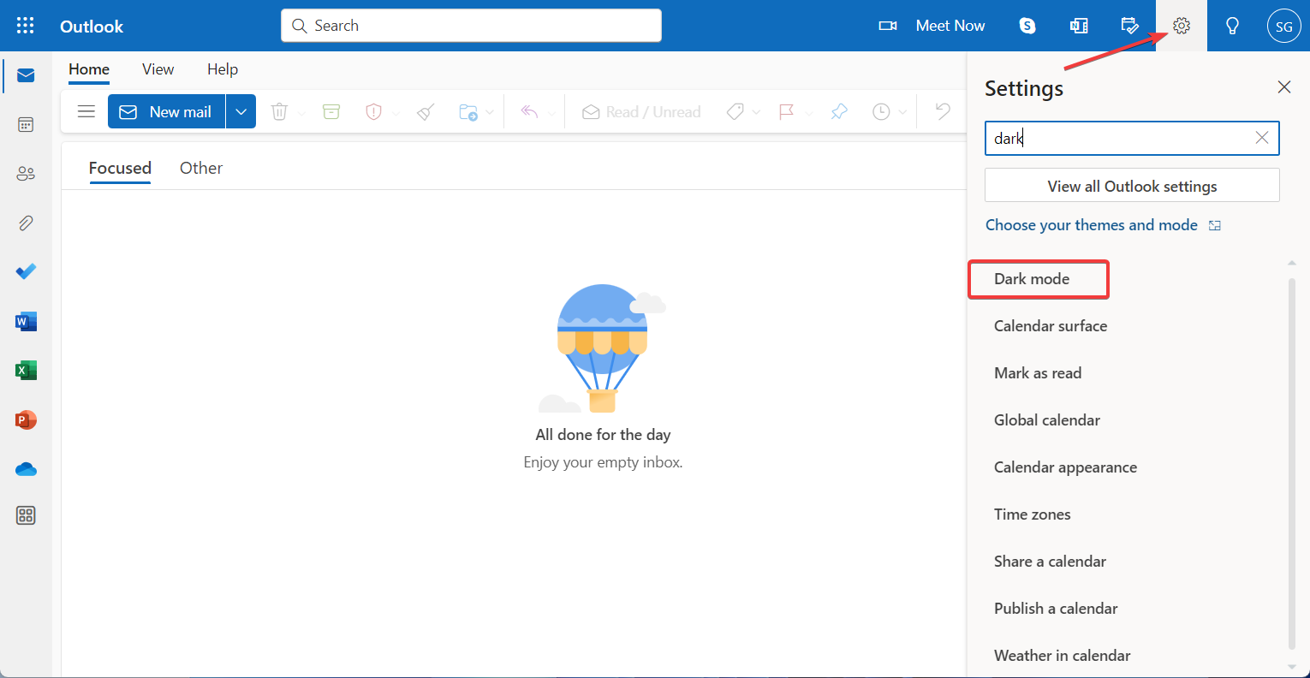Click the New mail button
Screen dimensions: 1310x678
[x=166, y=111]
